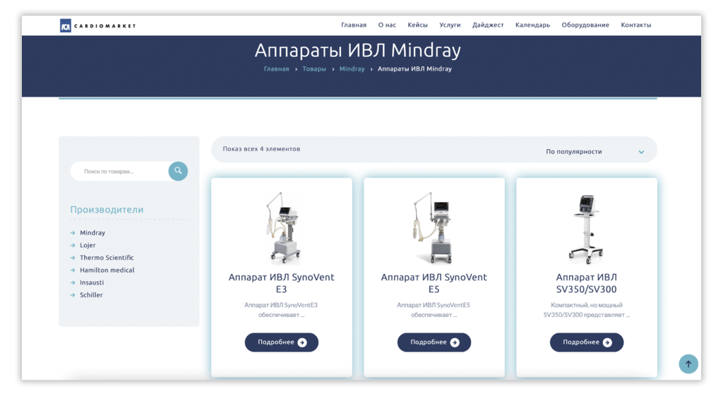Click the title Аппарат ИВЛ SynoVent E5

(x=434, y=283)
